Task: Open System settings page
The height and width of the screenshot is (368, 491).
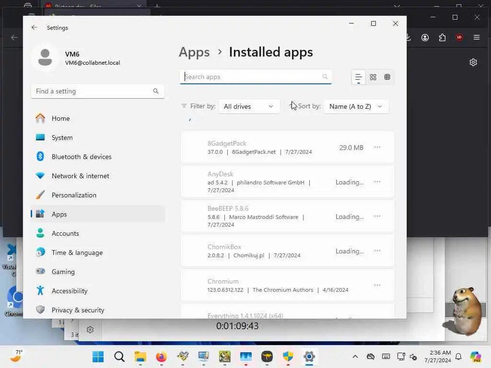Action: [x=98, y=138]
